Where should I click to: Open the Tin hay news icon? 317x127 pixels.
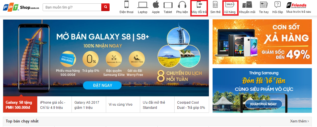(263, 5)
